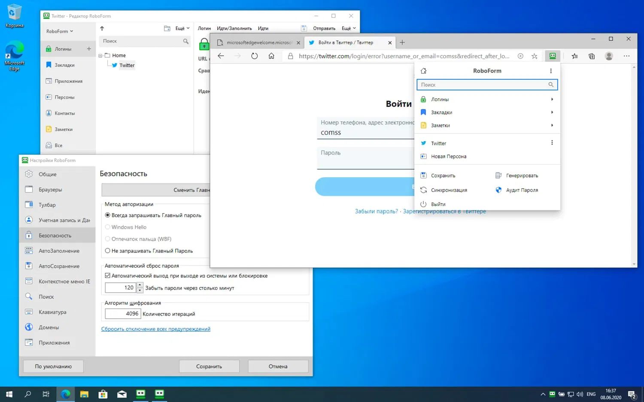Image resolution: width=644 pixels, height=402 pixels.
Task: Open the notification center in the taskbar
Action: point(632,394)
